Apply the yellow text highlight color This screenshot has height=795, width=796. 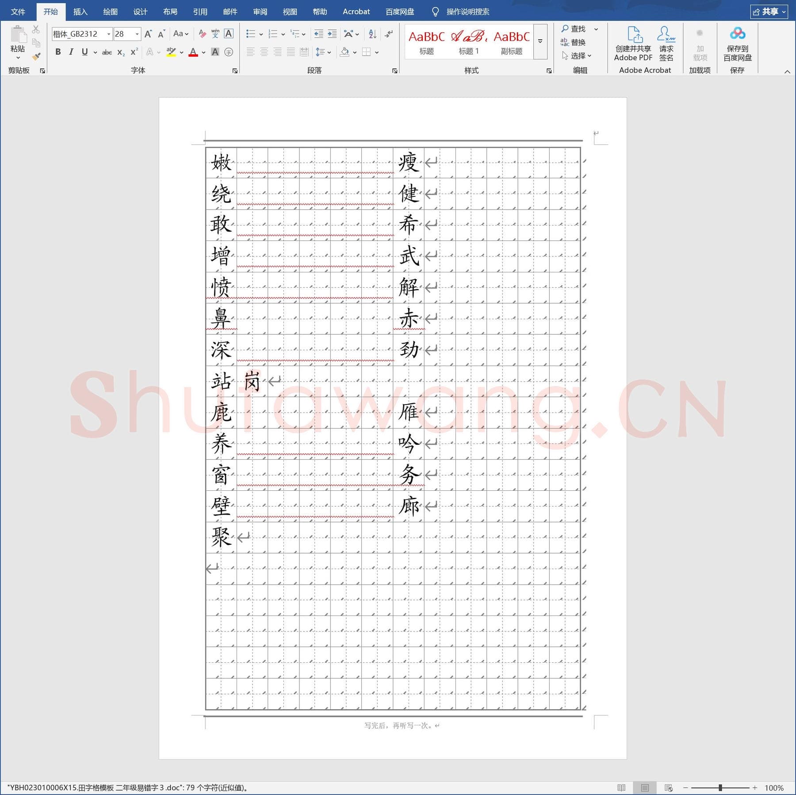coord(171,52)
